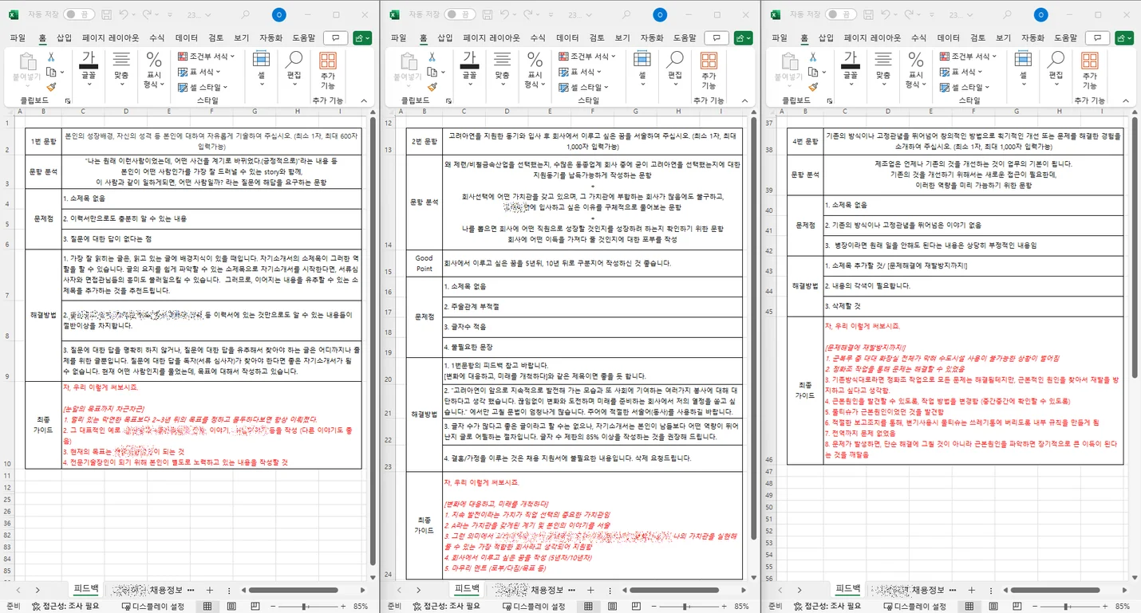Select the 1번 문항 cell in the left window
The image size is (1141, 613).
(43, 141)
